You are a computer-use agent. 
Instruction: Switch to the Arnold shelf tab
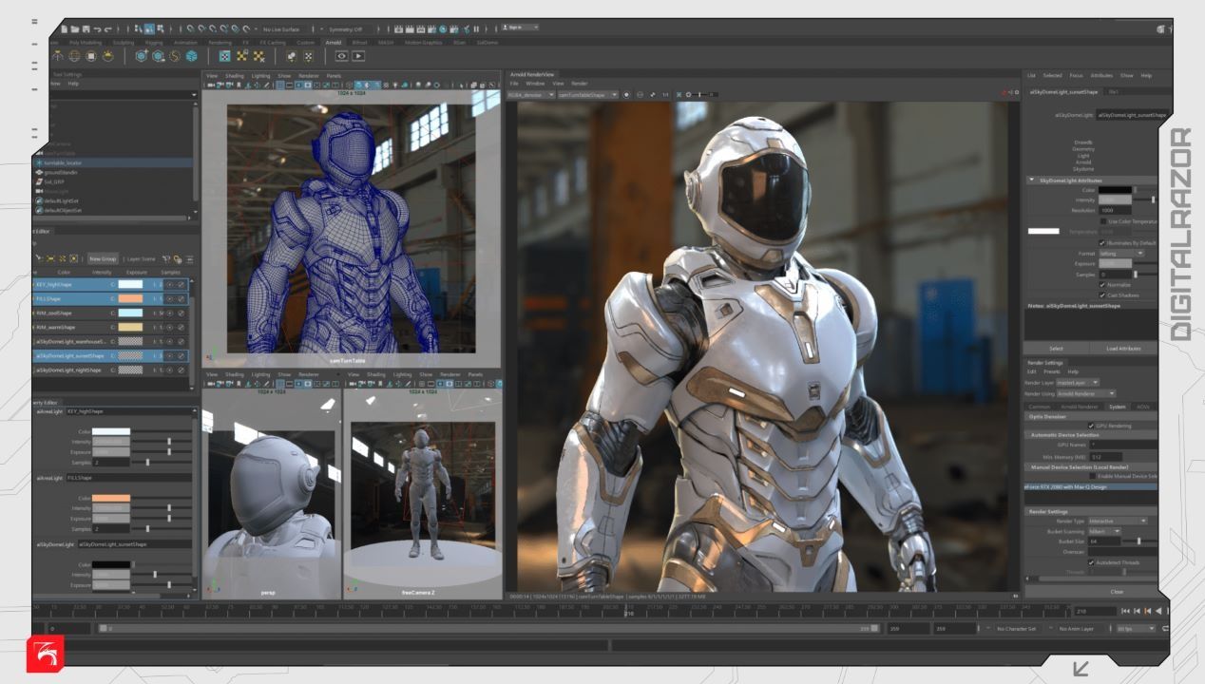tap(333, 43)
